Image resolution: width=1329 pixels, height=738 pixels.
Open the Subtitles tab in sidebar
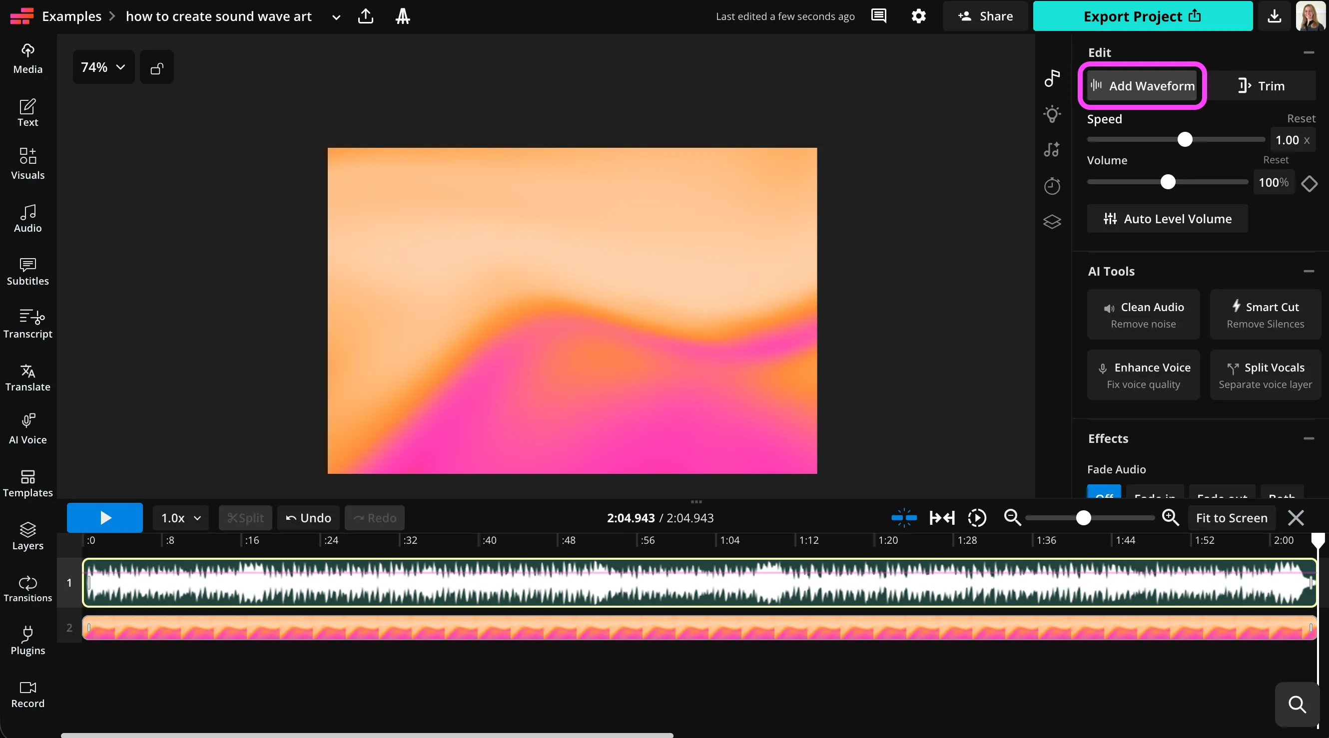[x=28, y=271]
